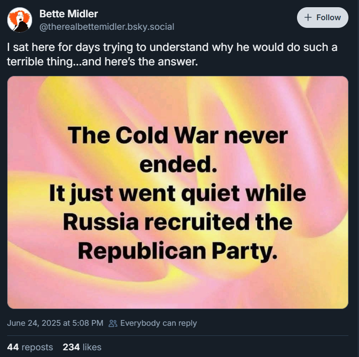Click the plus icon inside Follow
This screenshot has height=357, width=359.
[x=309, y=18]
